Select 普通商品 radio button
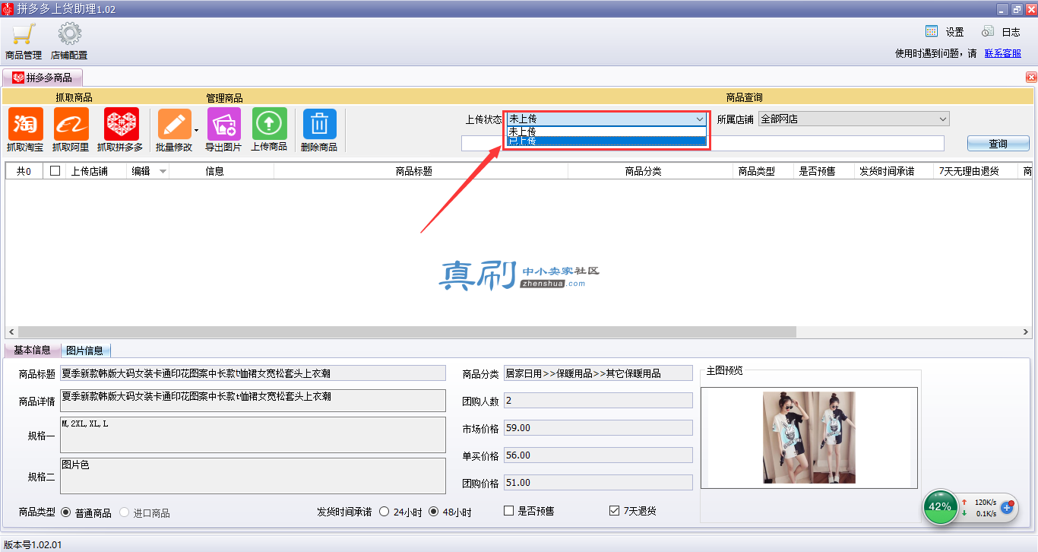This screenshot has height=552, width=1038. point(65,512)
